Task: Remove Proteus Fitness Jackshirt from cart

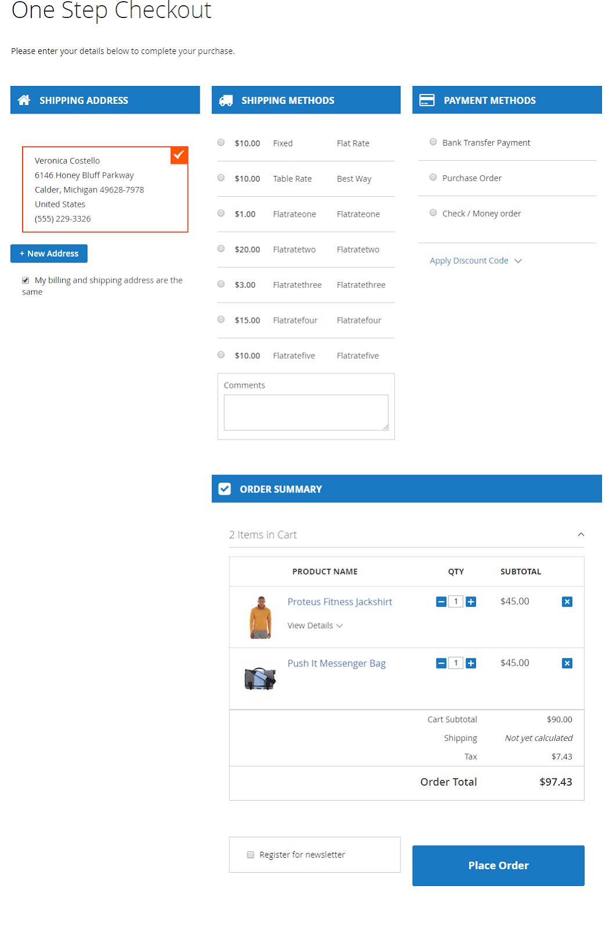Action: [567, 602]
